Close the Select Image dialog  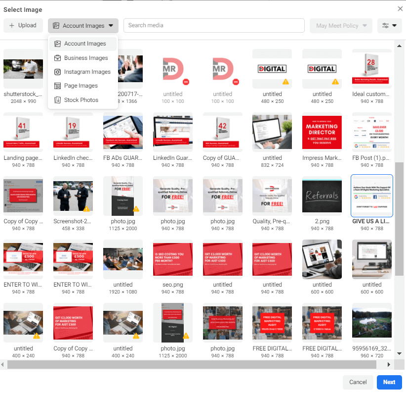click(400, 9)
